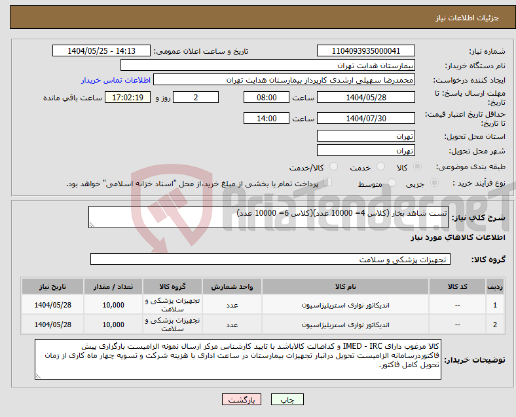Toggle the اسناد خزانه اسلامی payment checkbox
The width and height of the screenshot is (516, 417).
(328, 182)
